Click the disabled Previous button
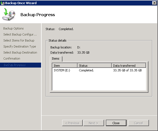This screenshot has width=158, height=131. 72,123
